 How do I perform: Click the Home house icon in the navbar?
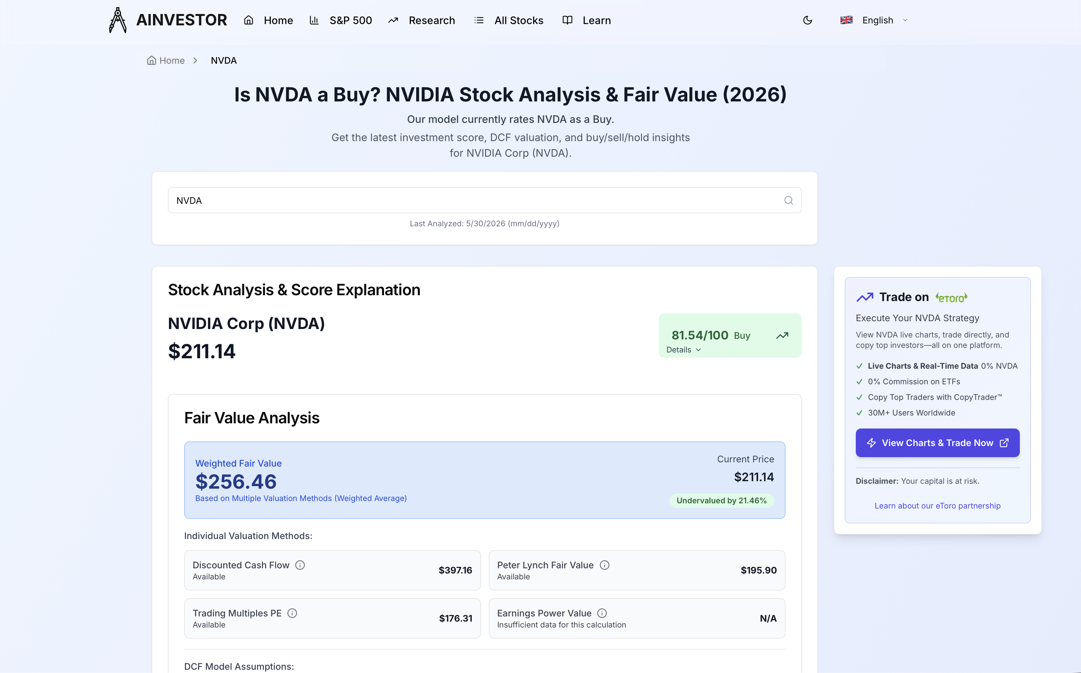(249, 20)
